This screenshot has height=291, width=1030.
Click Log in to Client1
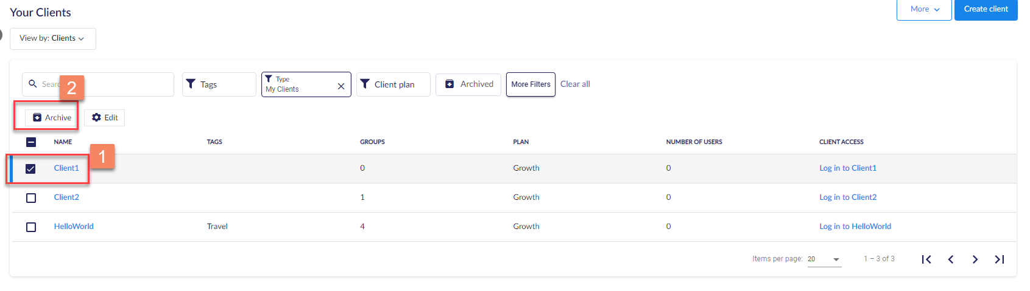848,168
